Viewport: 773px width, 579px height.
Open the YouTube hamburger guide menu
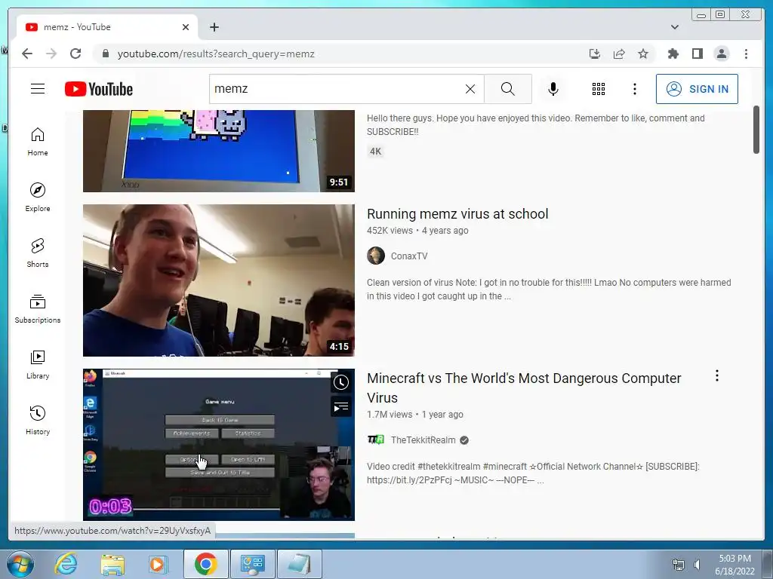tap(38, 89)
